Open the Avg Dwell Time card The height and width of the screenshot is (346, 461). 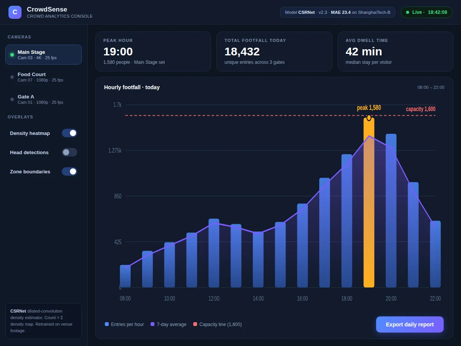tap(395, 52)
